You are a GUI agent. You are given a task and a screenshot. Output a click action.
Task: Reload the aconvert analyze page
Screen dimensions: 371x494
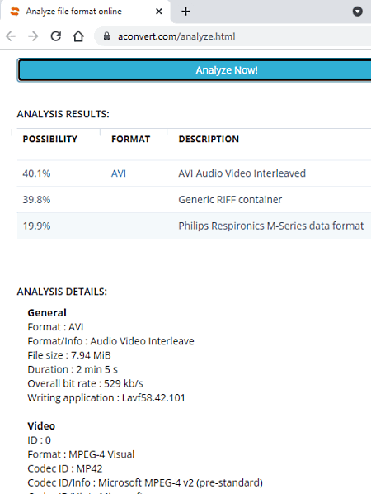tap(56, 36)
